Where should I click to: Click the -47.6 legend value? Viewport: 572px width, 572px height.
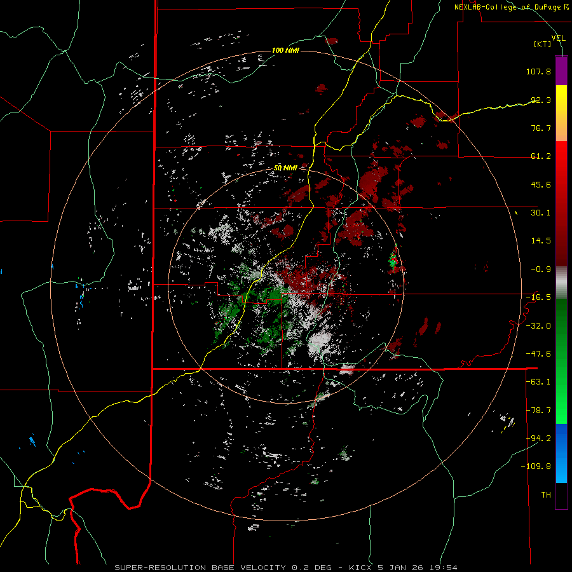(538, 354)
